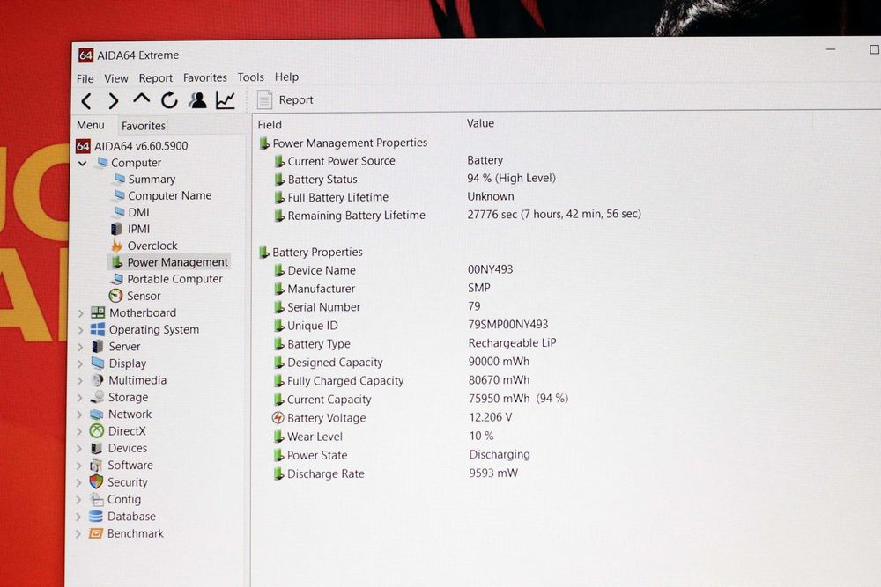Click the Software icon
Image resolution: width=881 pixels, height=587 pixels.
pos(96,466)
